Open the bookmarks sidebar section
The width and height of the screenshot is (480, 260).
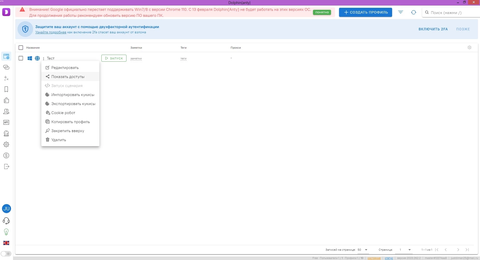point(6,89)
